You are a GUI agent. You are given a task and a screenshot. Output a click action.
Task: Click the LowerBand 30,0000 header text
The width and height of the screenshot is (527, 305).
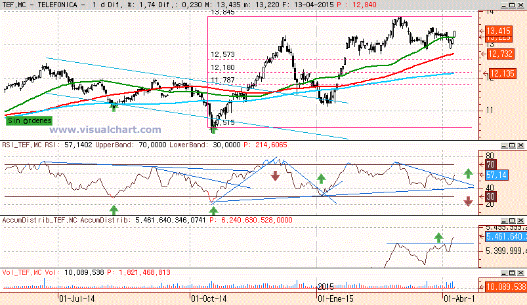pos(205,145)
